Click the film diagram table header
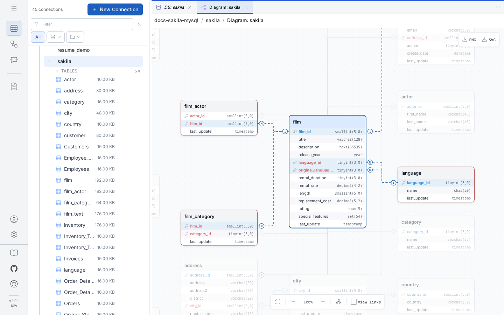This screenshot has width=504, height=315. (x=328, y=122)
